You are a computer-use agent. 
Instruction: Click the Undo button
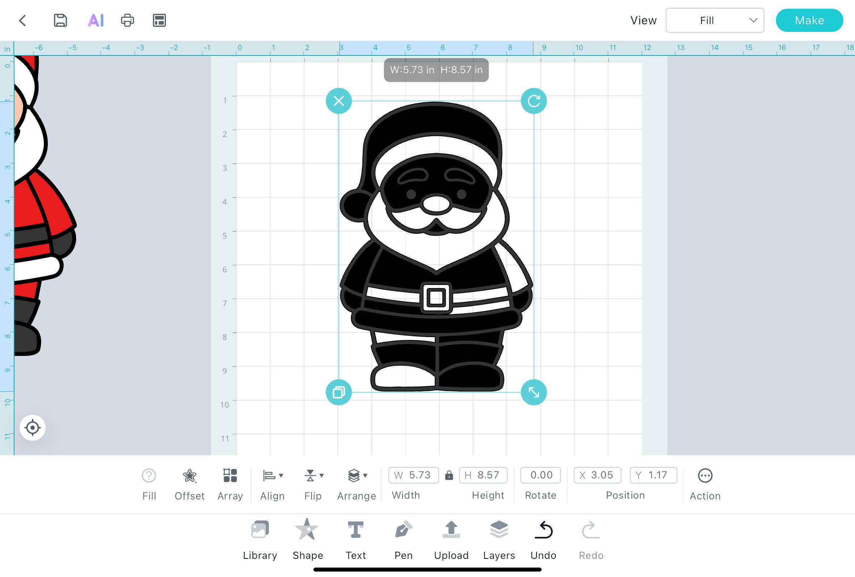(543, 539)
